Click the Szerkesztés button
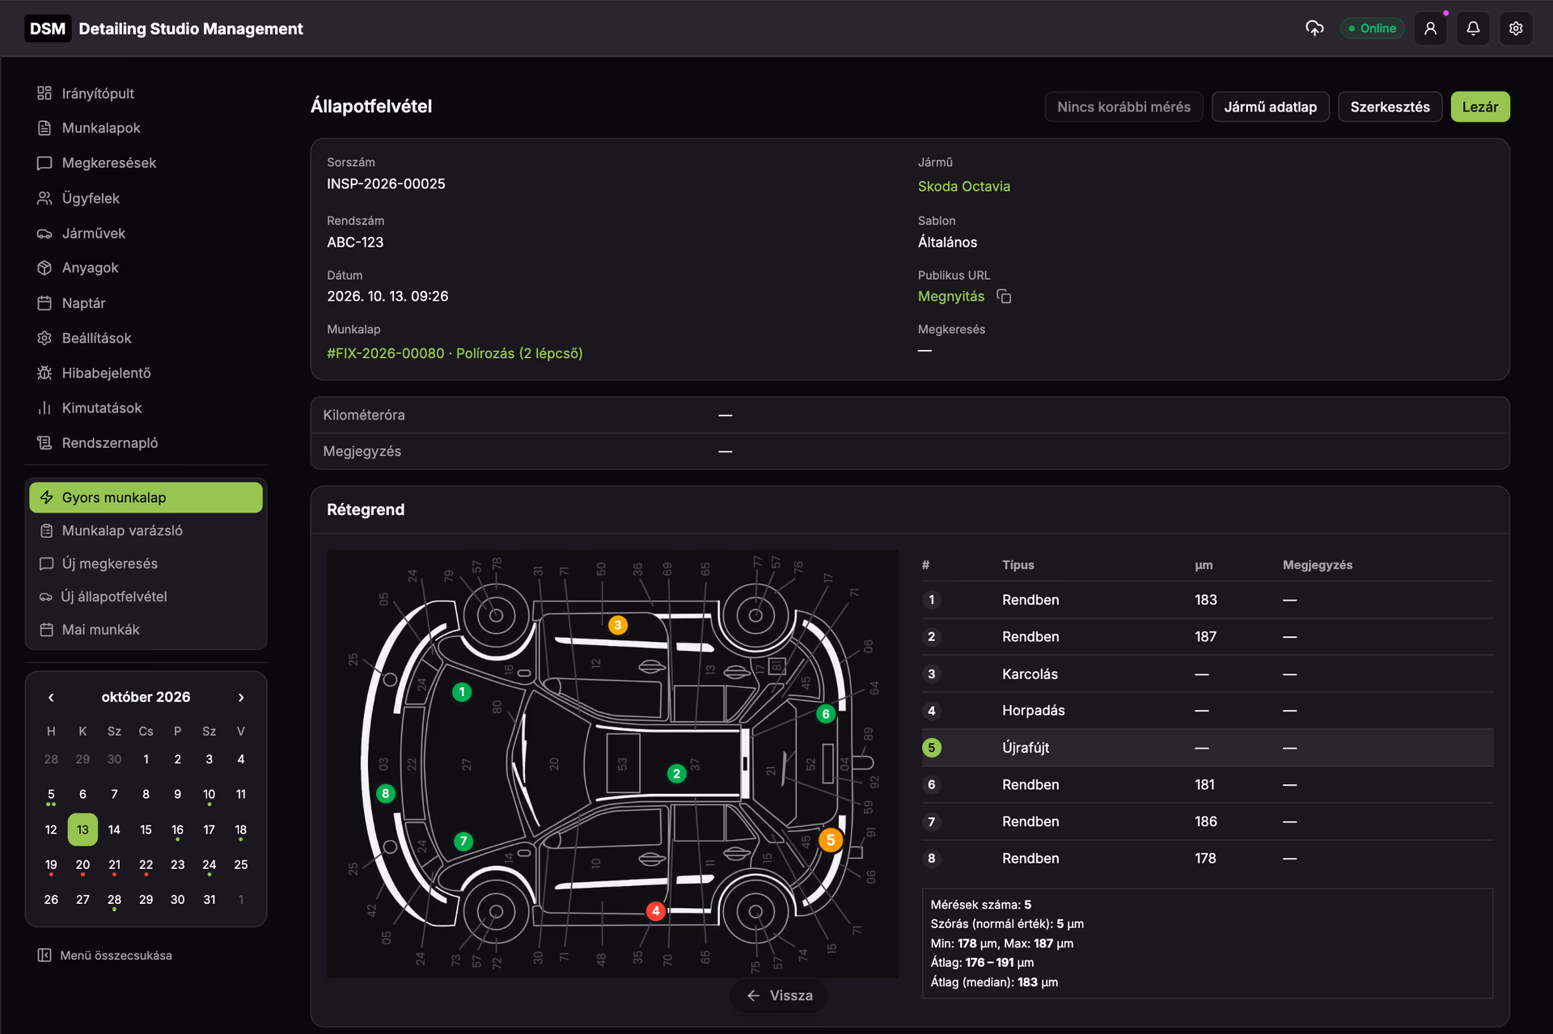1553x1034 pixels. tap(1390, 107)
